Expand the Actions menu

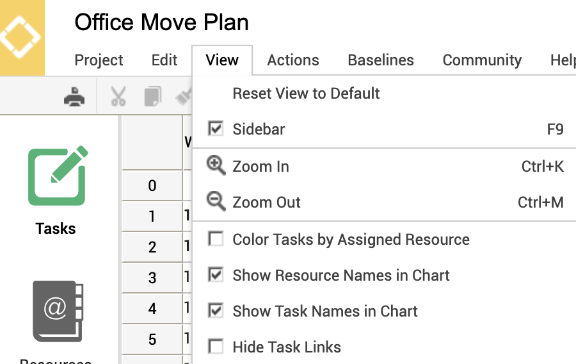pyautogui.click(x=293, y=60)
